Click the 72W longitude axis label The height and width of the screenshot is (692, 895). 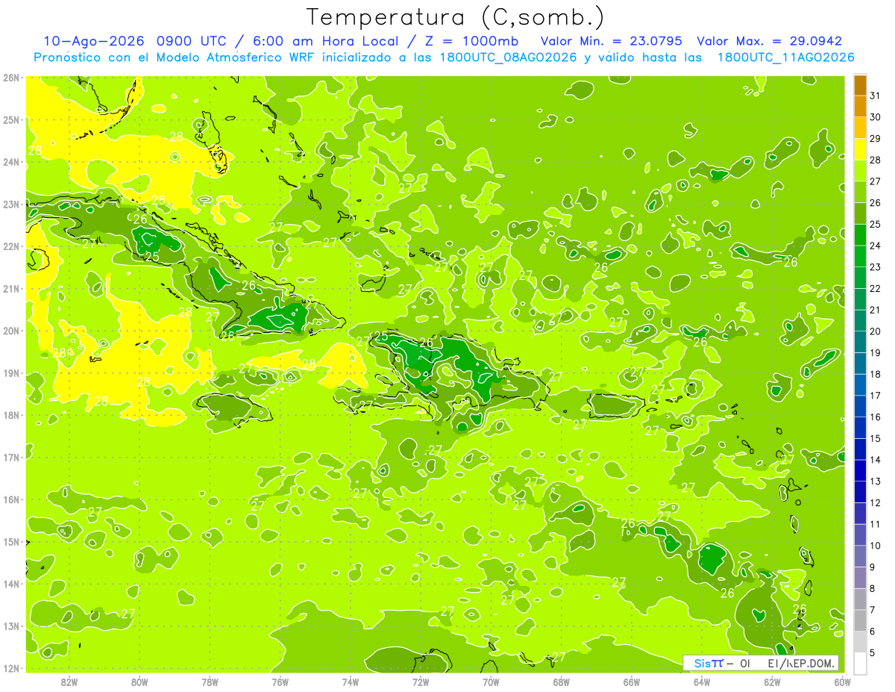(421, 682)
